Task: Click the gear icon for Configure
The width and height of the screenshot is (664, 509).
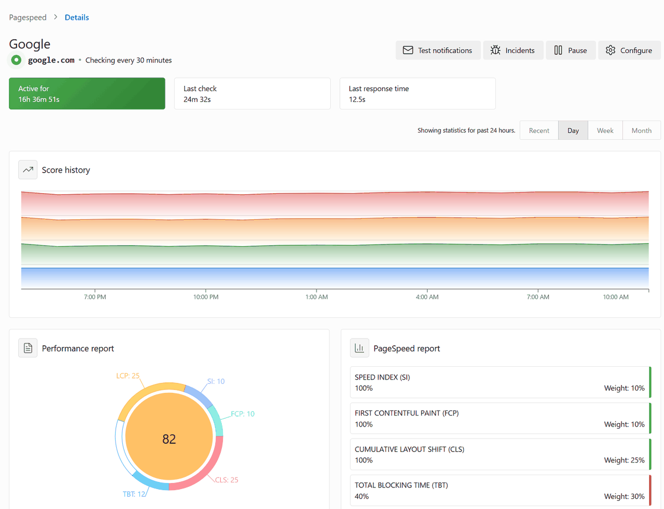Action: click(610, 50)
